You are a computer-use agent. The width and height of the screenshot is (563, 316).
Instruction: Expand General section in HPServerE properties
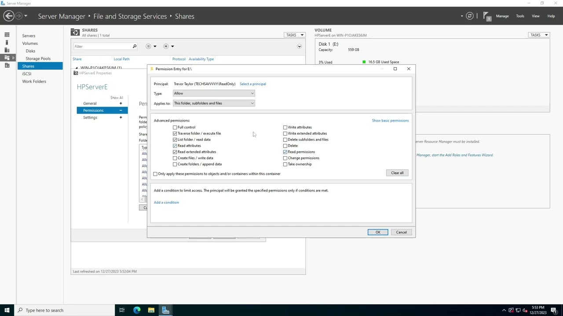pyautogui.click(x=121, y=104)
